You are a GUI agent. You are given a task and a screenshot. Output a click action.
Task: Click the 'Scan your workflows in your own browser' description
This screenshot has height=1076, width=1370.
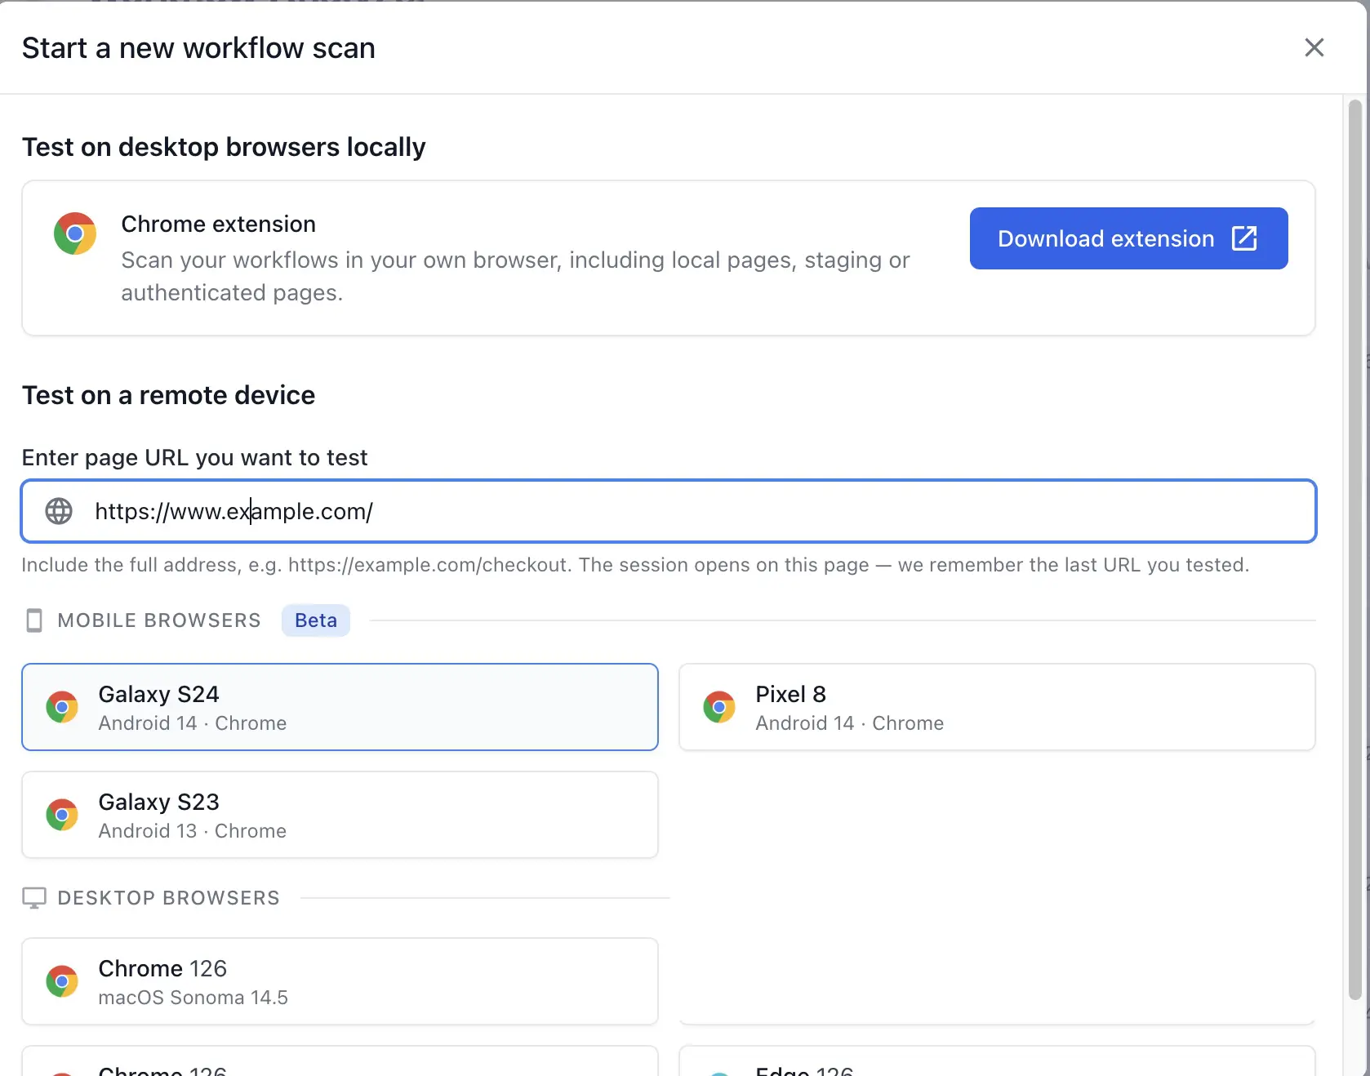pos(515,276)
